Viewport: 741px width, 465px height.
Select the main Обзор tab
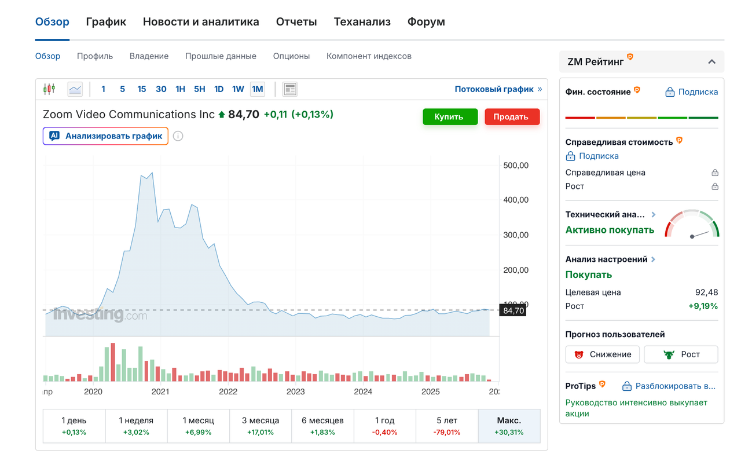tap(52, 22)
